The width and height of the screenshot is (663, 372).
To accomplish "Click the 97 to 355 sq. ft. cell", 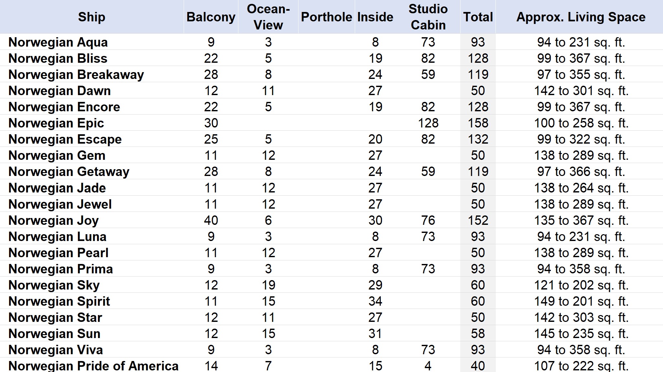I will click(581, 74).
